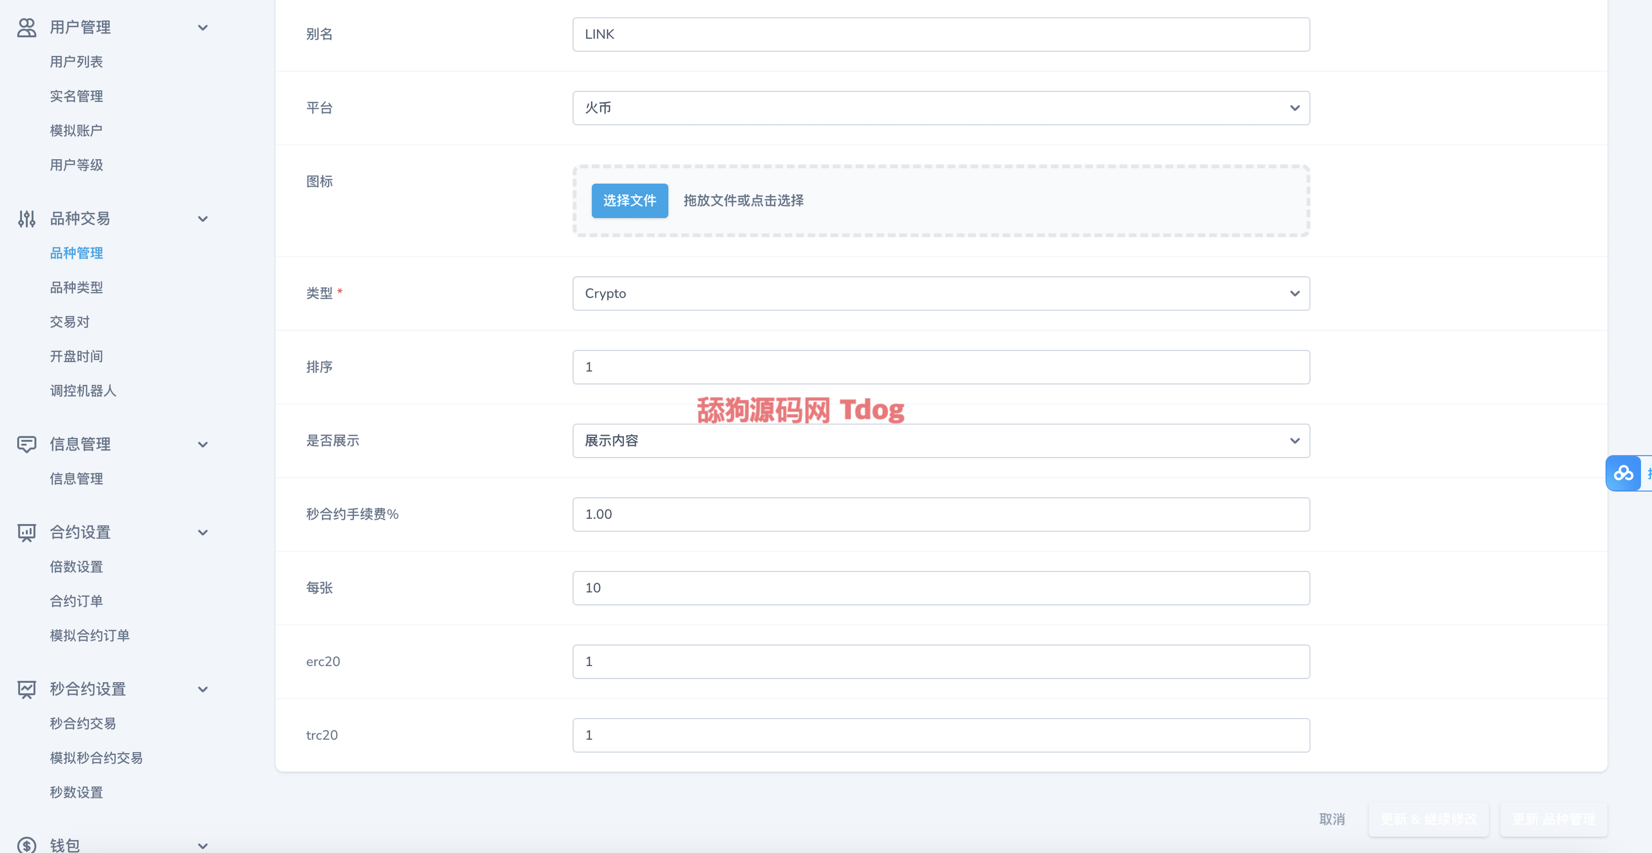The image size is (1652, 853).
Task: Open the blue cloud floating widget
Action: coord(1623,473)
